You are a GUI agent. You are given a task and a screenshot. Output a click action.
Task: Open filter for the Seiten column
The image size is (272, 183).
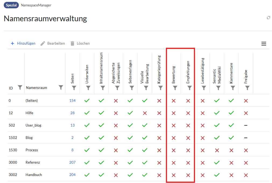click(74, 88)
